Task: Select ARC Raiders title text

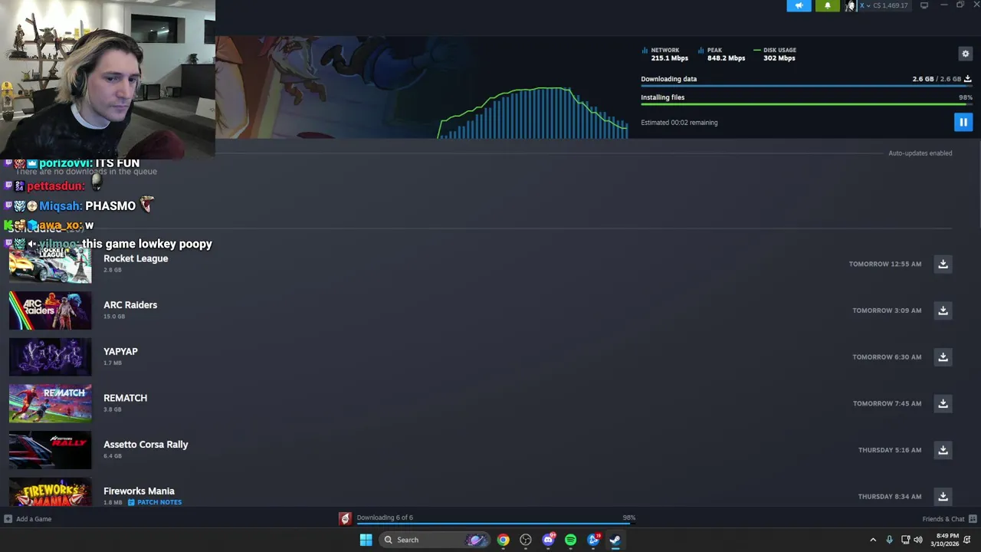Action: [x=130, y=305]
